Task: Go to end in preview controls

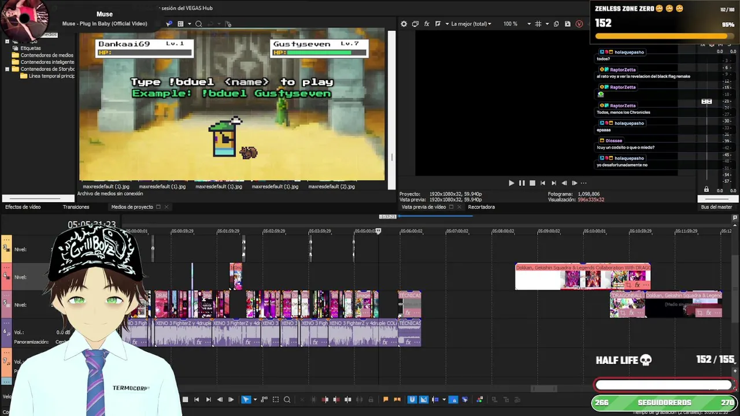Action: (x=554, y=183)
